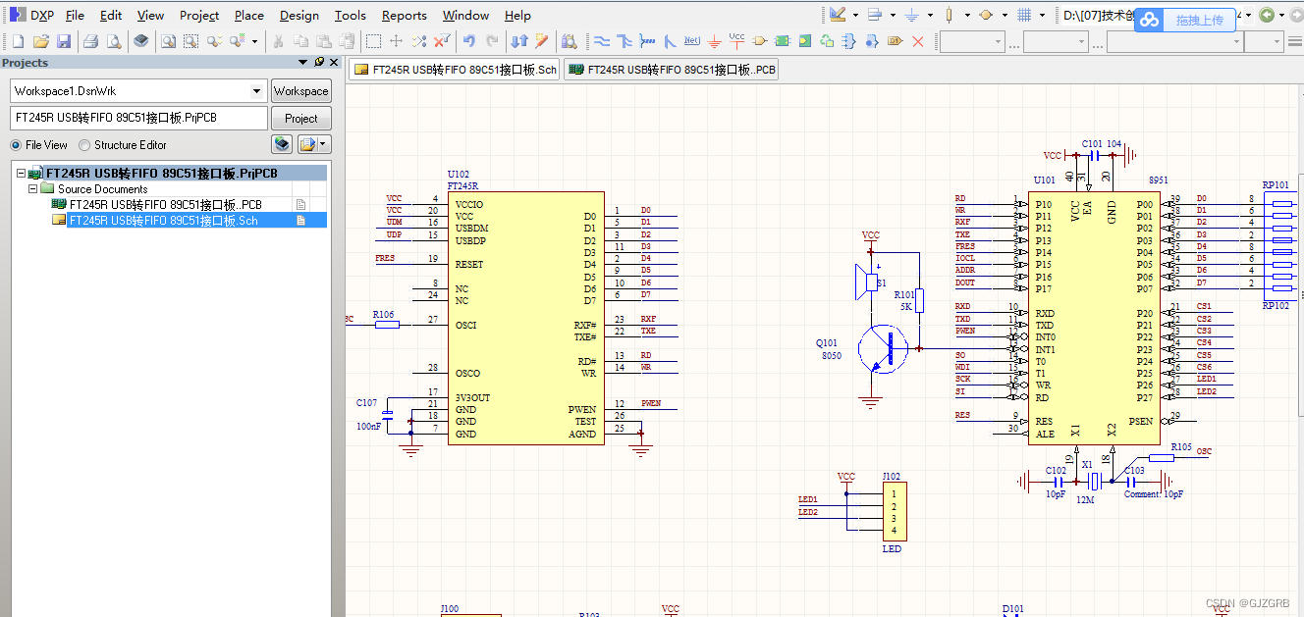Select the Place Net Label tool

(691, 41)
